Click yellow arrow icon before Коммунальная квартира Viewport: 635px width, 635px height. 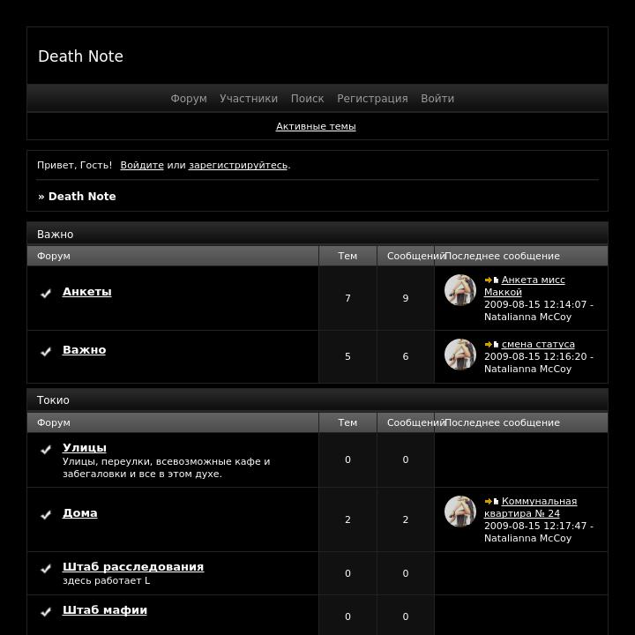point(489,501)
